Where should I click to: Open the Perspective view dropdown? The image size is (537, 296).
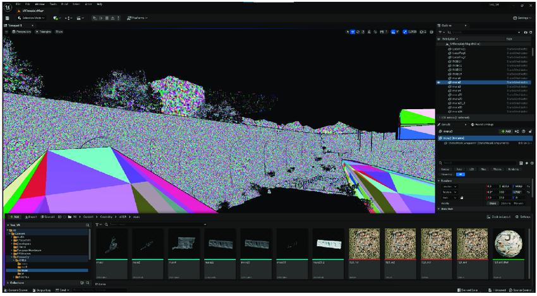(21, 32)
